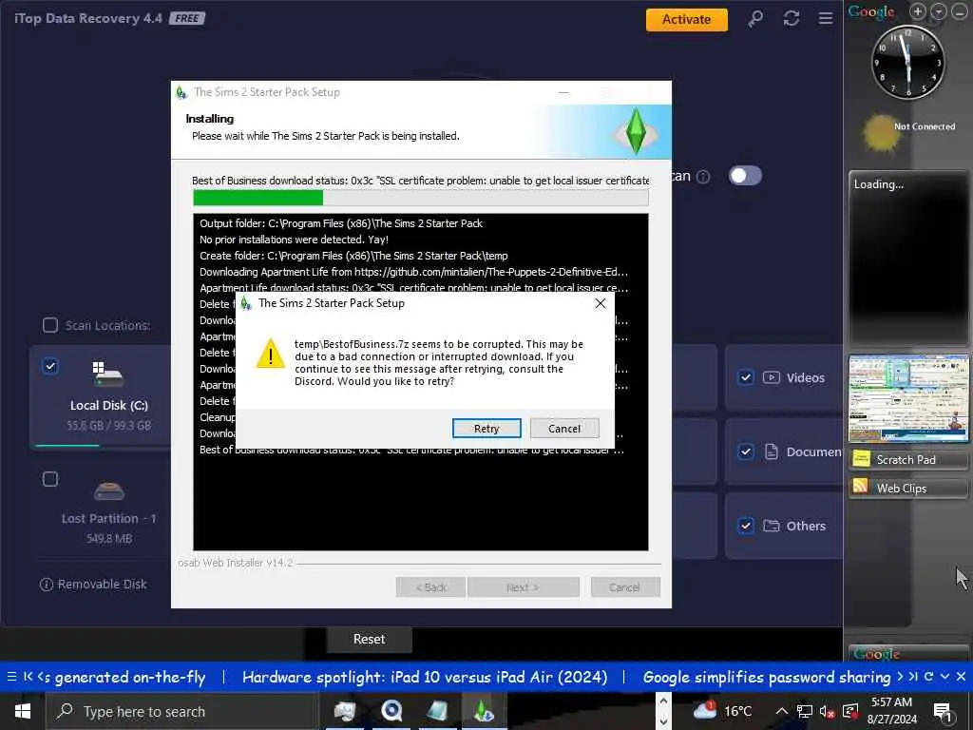The height and width of the screenshot is (730, 973).
Task: Open the hamburger menu in iTop Data Recovery
Action: click(826, 19)
